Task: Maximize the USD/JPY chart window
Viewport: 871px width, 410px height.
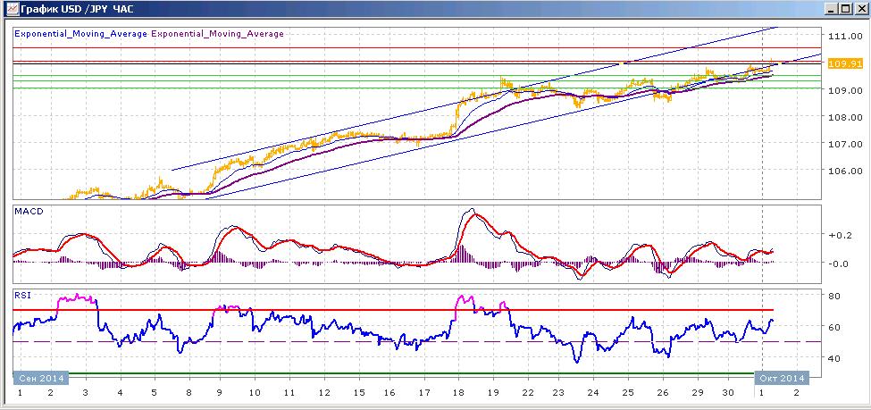Action: coord(845,8)
